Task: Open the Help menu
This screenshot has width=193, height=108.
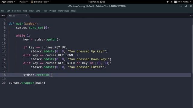Action: click(73, 11)
